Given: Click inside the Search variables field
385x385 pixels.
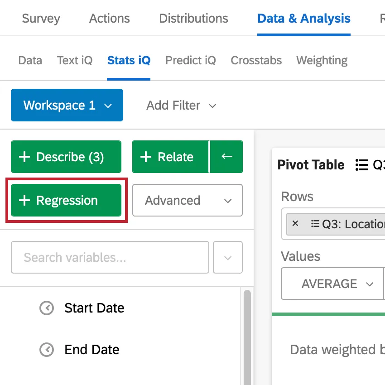Looking at the screenshot, I should point(109,257).
